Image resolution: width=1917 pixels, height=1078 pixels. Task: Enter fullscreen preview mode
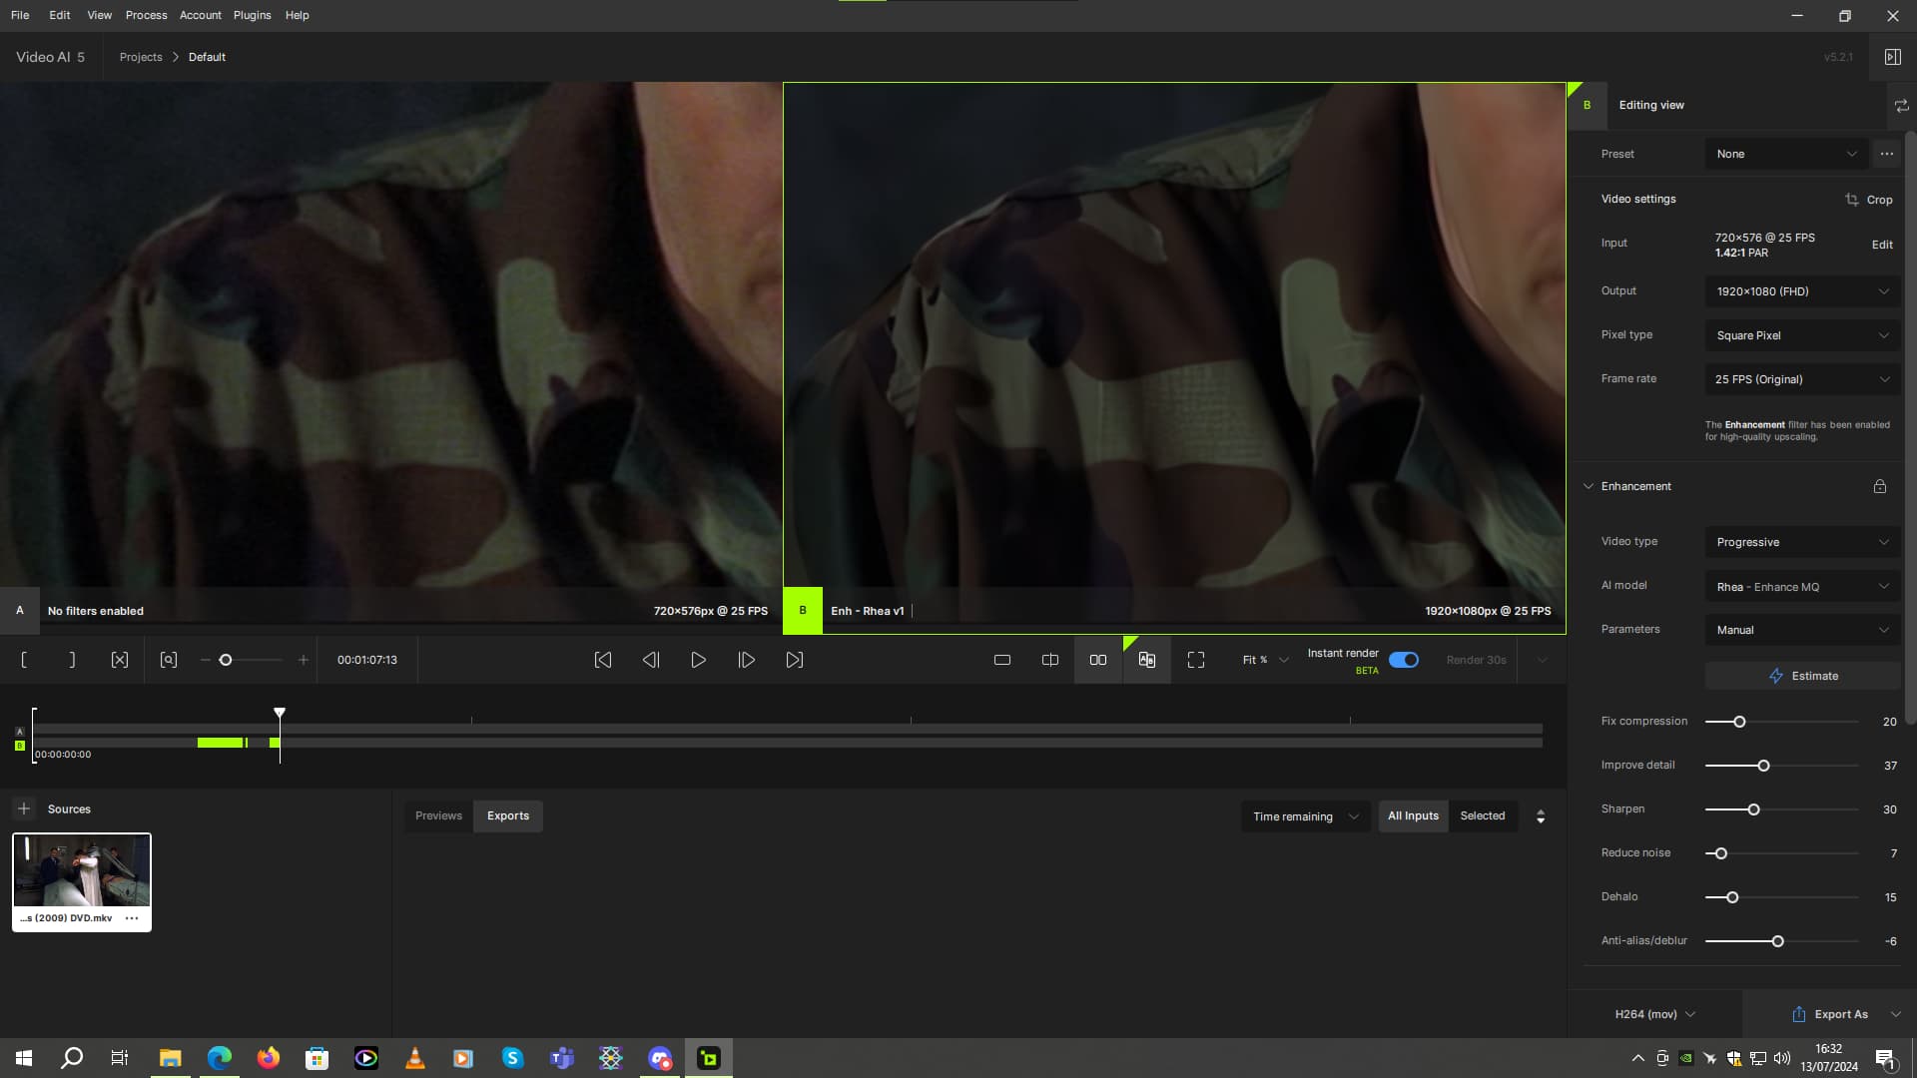(1196, 660)
